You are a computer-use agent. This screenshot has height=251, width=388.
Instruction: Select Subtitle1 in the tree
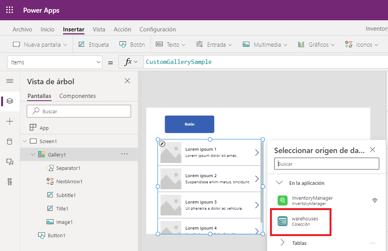pyautogui.click(x=66, y=195)
